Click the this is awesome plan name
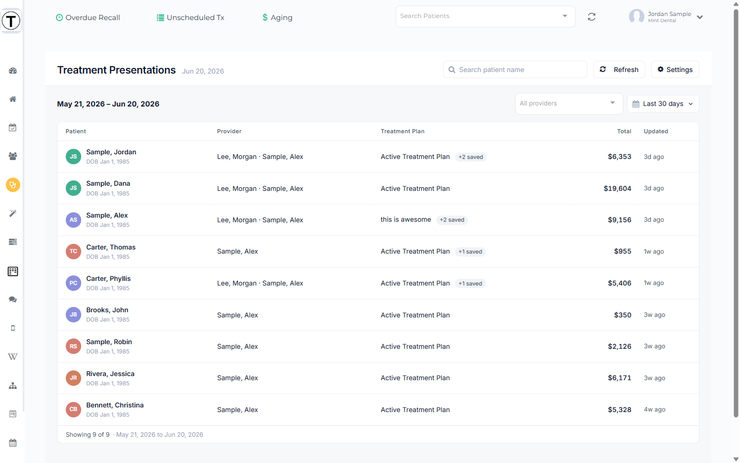Image resolution: width=740 pixels, height=463 pixels. pos(406,220)
